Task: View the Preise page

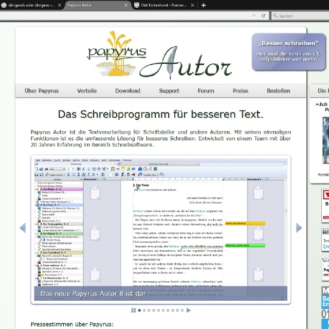Action: (240, 90)
